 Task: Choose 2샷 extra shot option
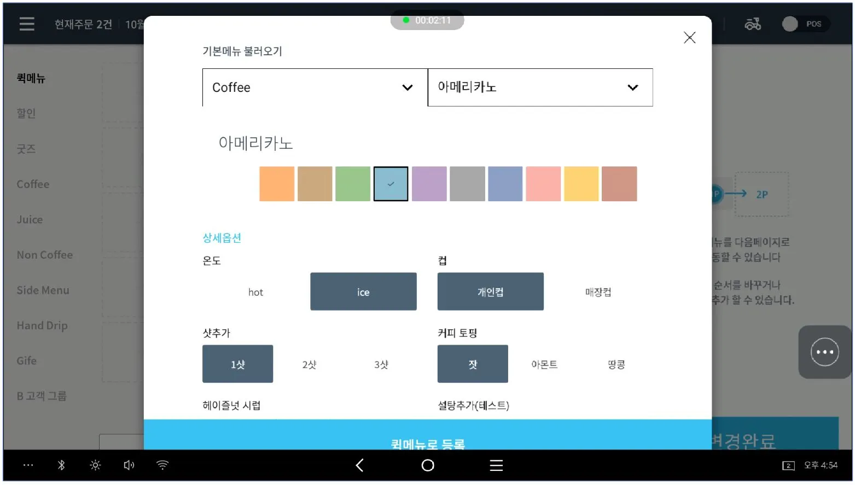tap(310, 364)
